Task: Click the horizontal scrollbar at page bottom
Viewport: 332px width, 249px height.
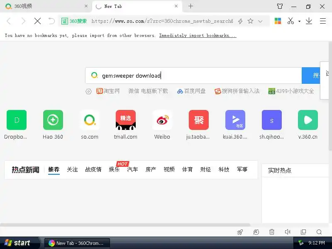Action: pyautogui.click(x=125, y=225)
